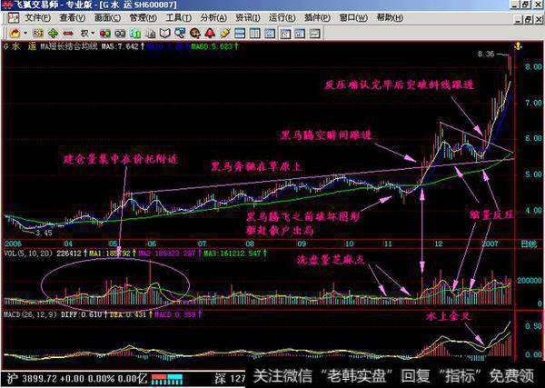Open dropdown arrow next to back icon
This screenshot has height=388, width=545.
coord(25,32)
